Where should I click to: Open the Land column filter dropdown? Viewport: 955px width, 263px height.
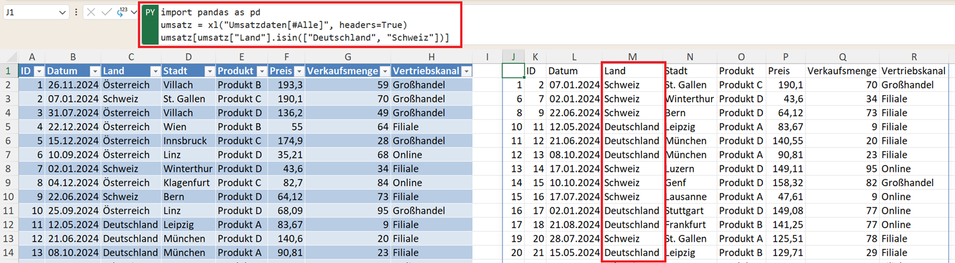point(155,71)
